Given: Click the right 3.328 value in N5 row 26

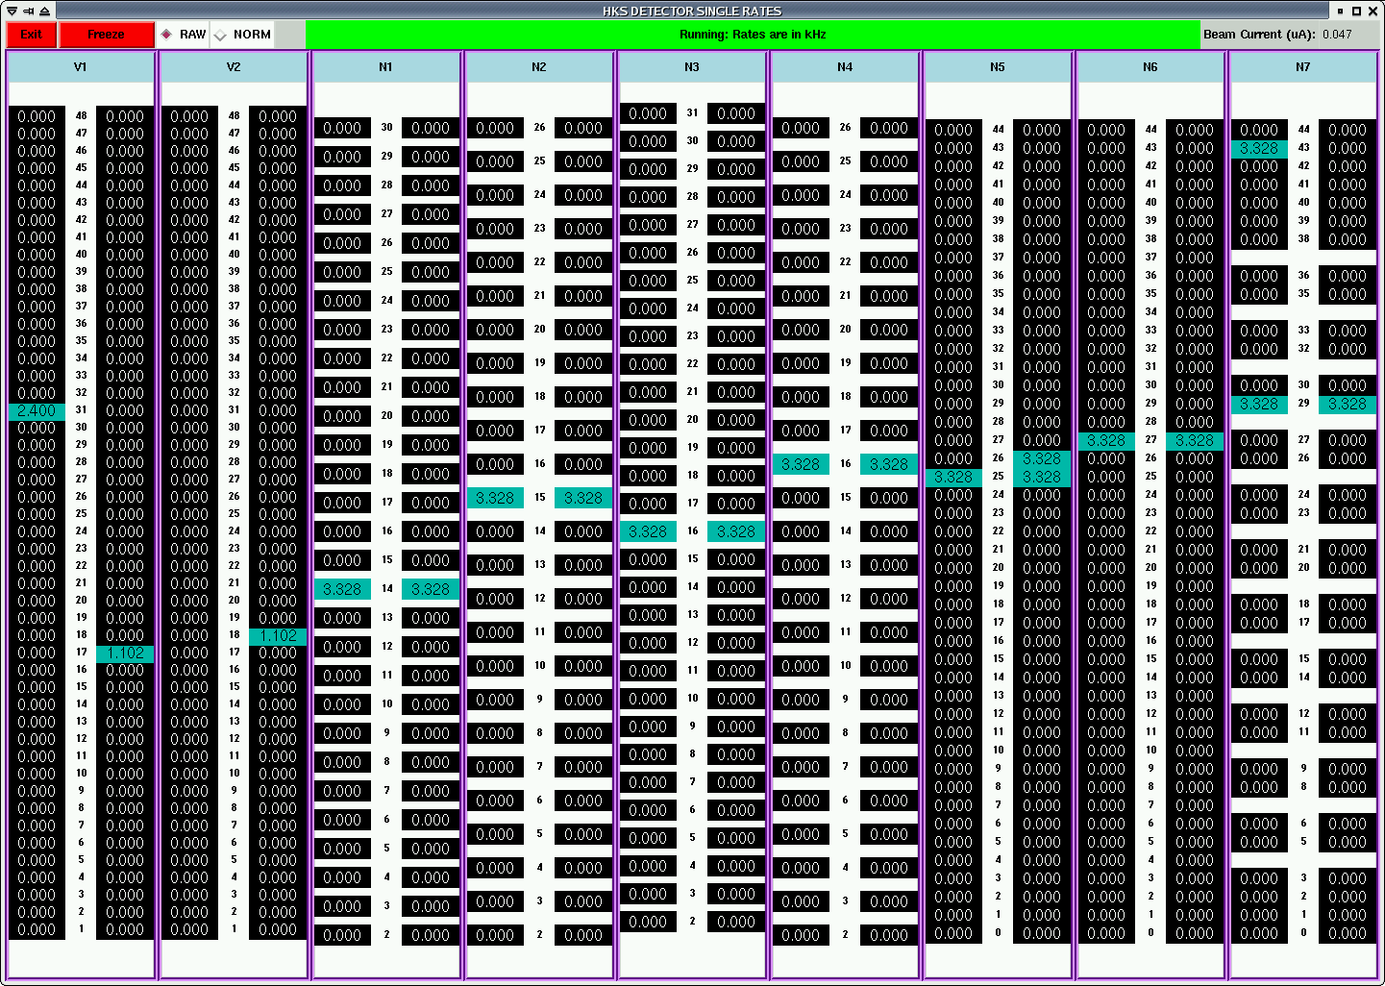Looking at the screenshot, I should (x=1042, y=459).
